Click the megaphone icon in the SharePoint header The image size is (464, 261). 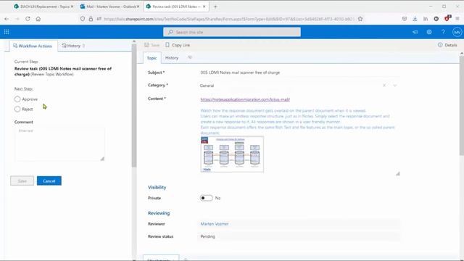(x=415, y=32)
